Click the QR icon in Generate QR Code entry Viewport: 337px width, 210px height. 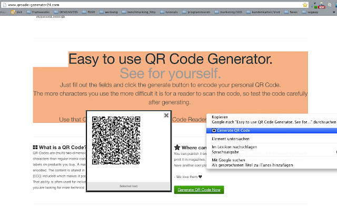tap(214, 130)
